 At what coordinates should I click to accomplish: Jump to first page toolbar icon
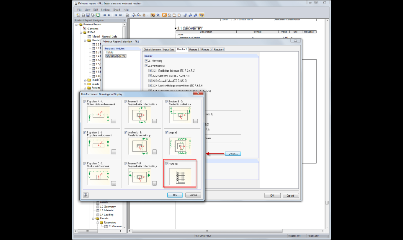[x=116, y=15]
